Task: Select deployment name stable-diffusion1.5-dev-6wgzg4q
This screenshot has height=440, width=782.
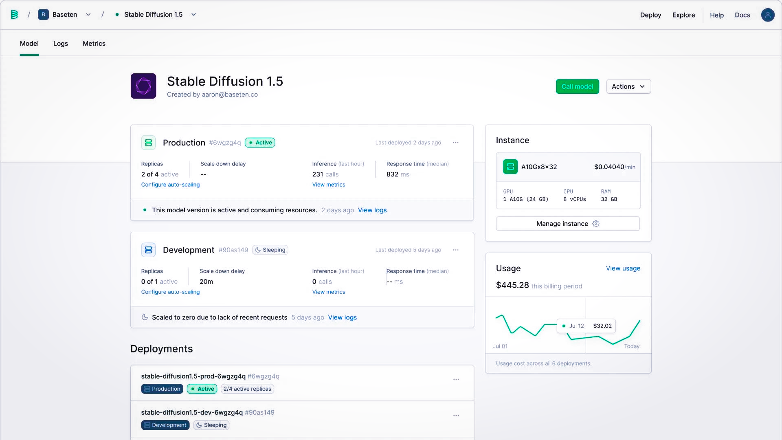Action: [192, 412]
